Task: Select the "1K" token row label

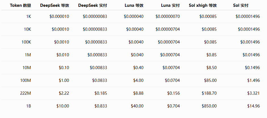Action: [x=29, y=16]
